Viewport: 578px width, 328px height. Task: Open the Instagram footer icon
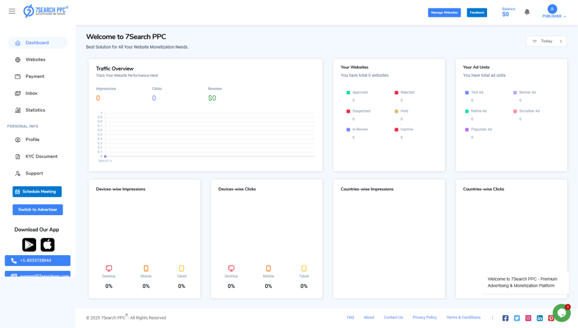point(528,318)
